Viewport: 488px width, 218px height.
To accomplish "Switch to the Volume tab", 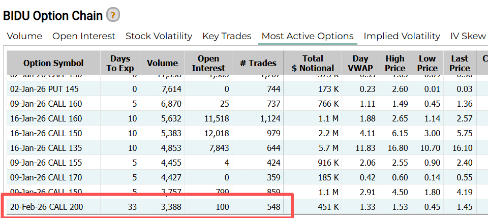I will click(x=24, y=36).
